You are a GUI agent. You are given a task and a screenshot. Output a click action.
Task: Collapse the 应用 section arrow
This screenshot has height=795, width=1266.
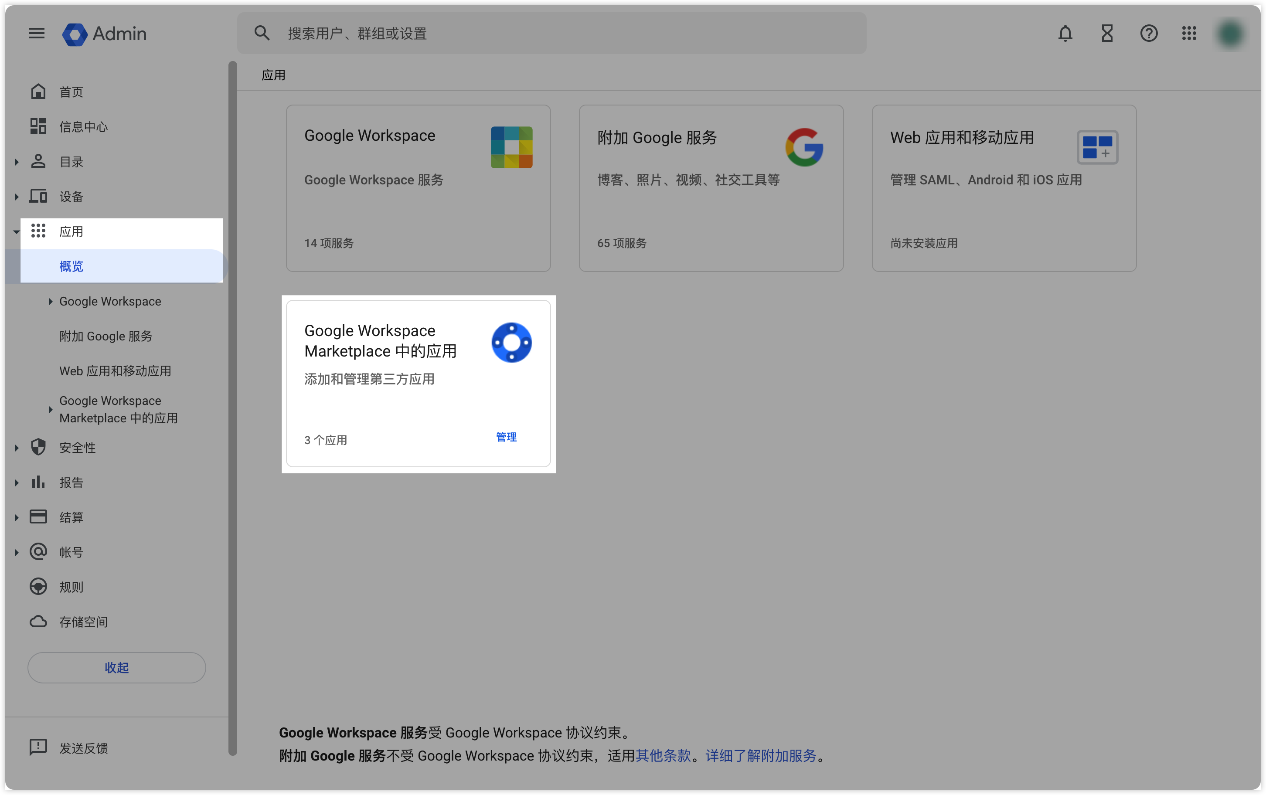pyautogui.click(x=16, y=231)
